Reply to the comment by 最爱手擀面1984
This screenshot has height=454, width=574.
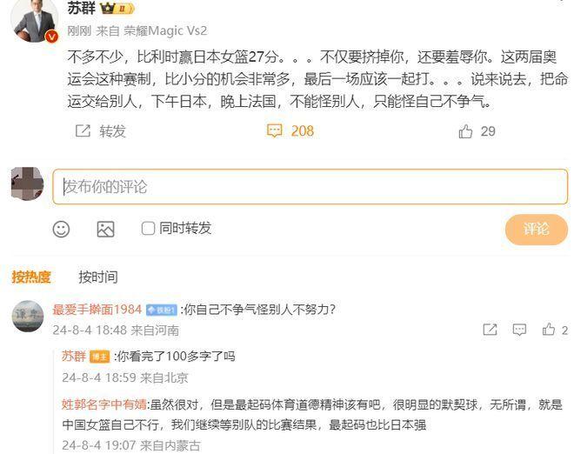click(x=519, y=330)
